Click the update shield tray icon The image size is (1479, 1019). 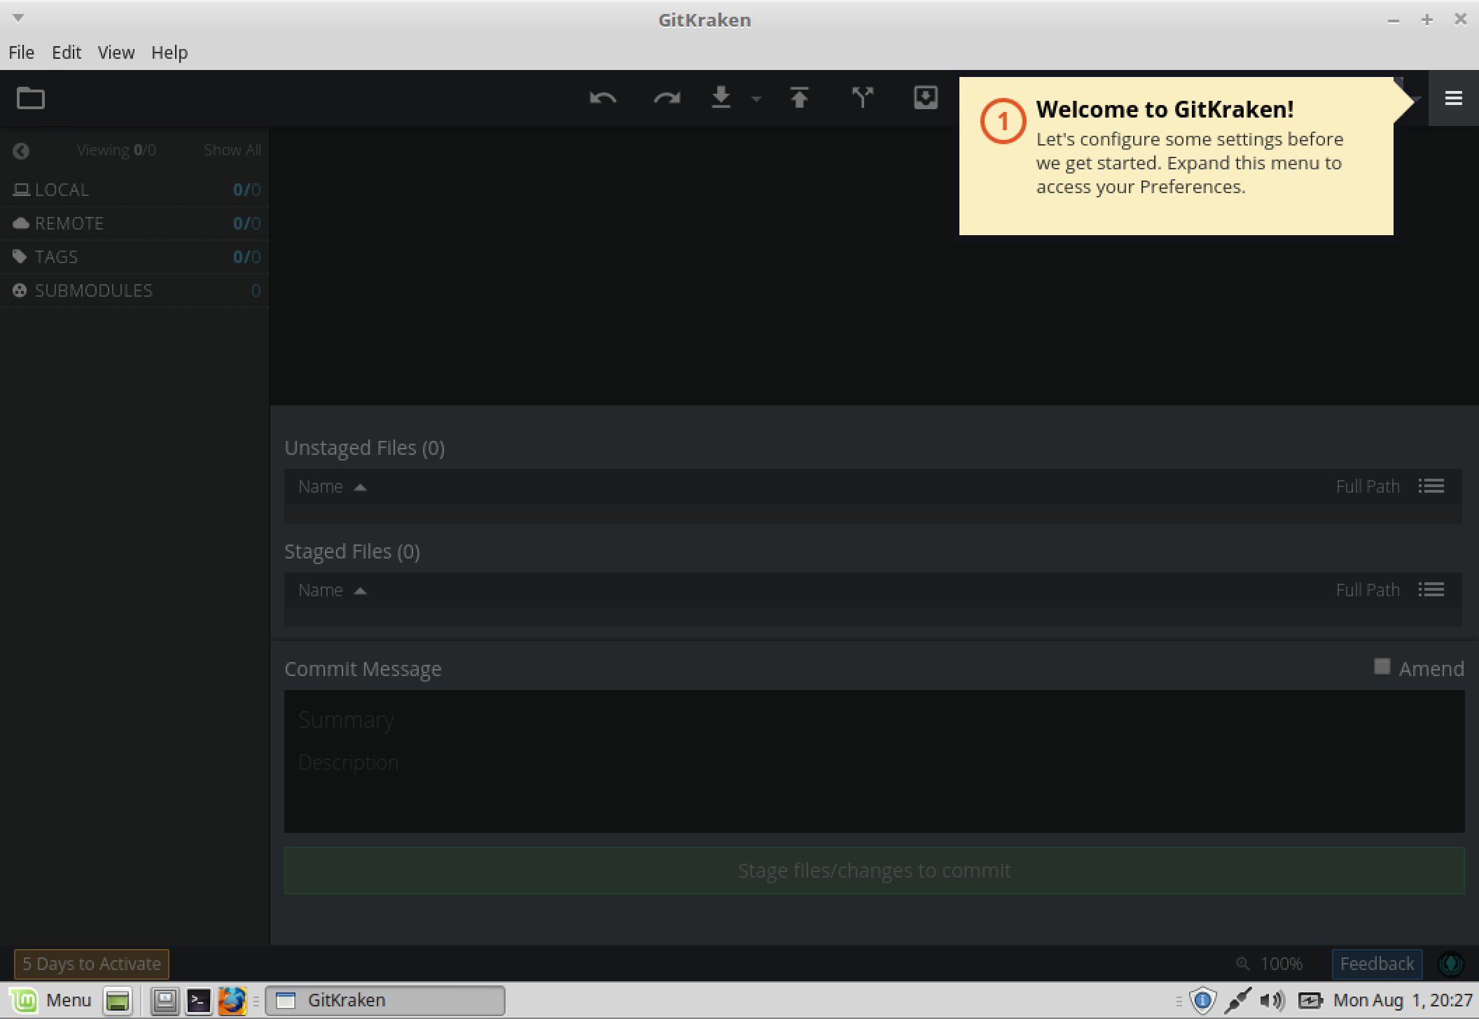[1202, 1001]
